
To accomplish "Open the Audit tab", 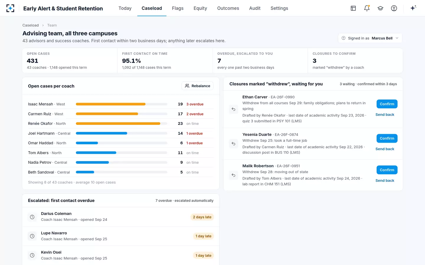I will point(255,8).
